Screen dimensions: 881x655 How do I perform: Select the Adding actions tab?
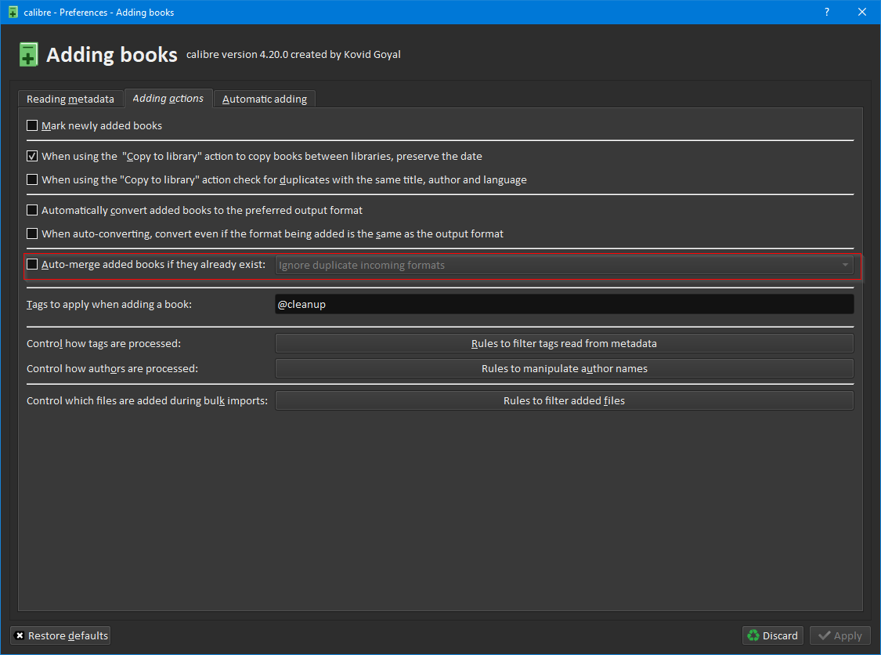[168, 98]
